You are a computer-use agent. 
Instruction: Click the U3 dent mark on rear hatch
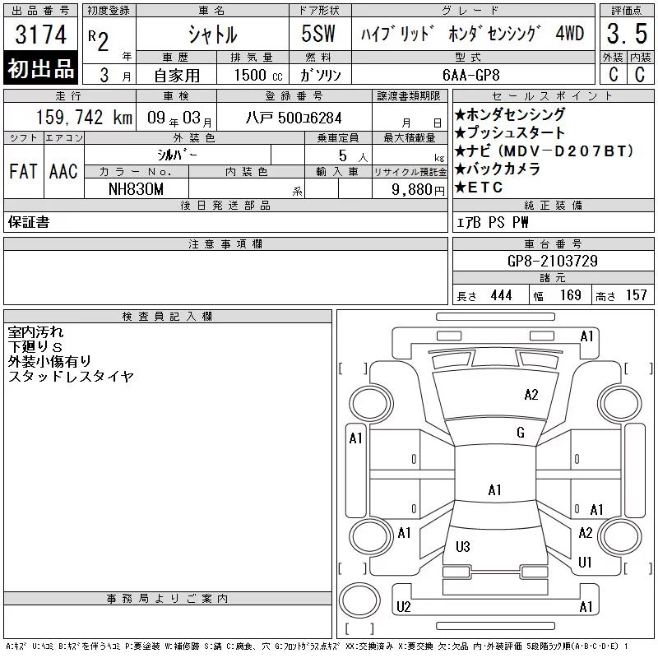pos(463,547)
